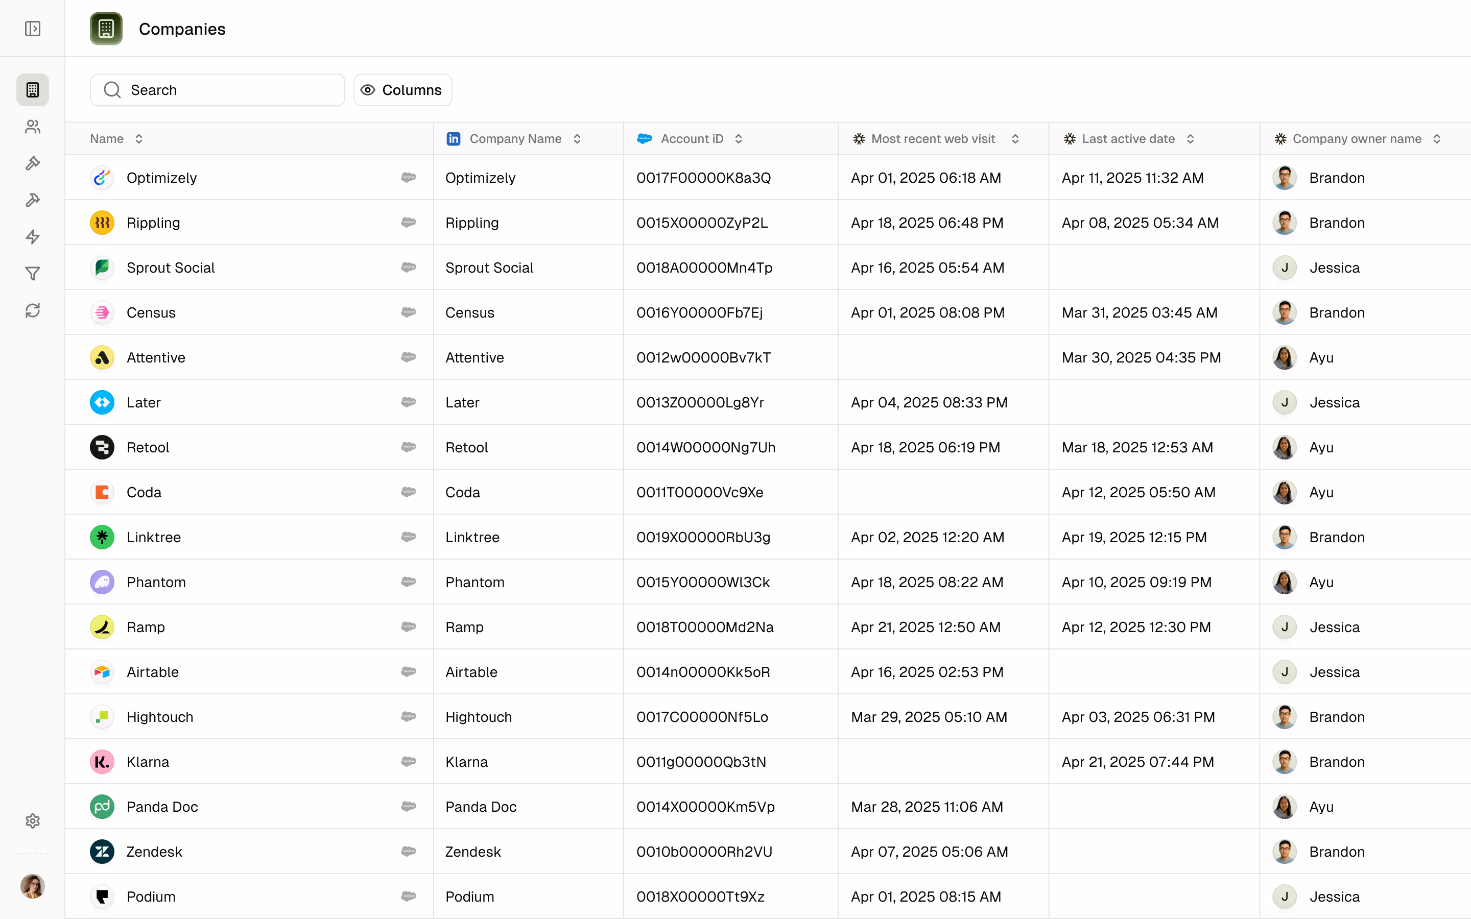Click Salesforce cloud icon in Optimizely row
The image size is (1471, 919).
[x=409, y=178]
